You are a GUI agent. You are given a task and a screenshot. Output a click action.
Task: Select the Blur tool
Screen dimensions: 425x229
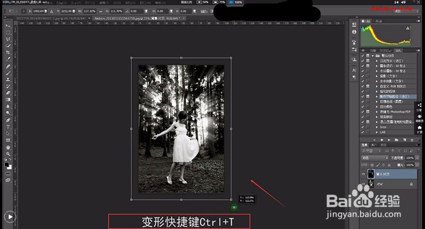(x=8, y=107)
